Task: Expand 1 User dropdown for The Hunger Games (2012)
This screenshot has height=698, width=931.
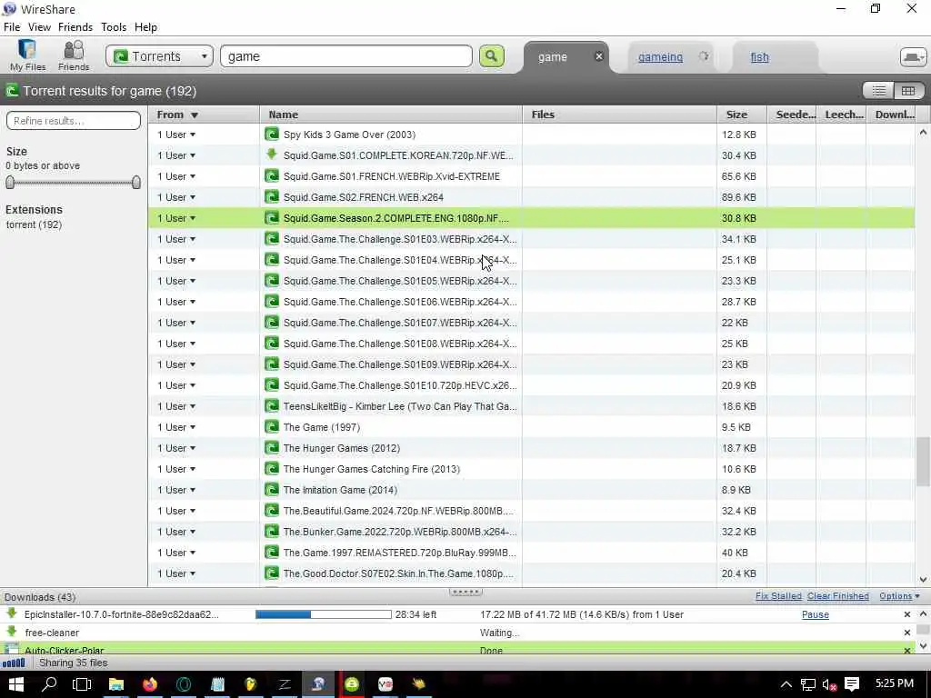Action: point(193,448)
